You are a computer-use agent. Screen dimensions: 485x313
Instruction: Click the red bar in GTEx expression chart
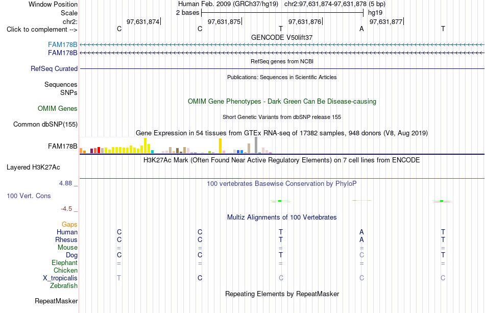[99, 150]
